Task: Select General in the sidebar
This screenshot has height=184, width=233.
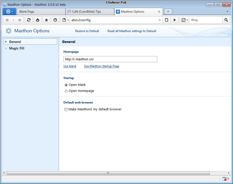Action: (x=30, y=42)
